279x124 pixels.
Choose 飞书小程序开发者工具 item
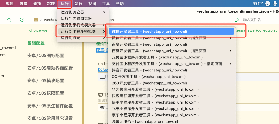(172, 108)
